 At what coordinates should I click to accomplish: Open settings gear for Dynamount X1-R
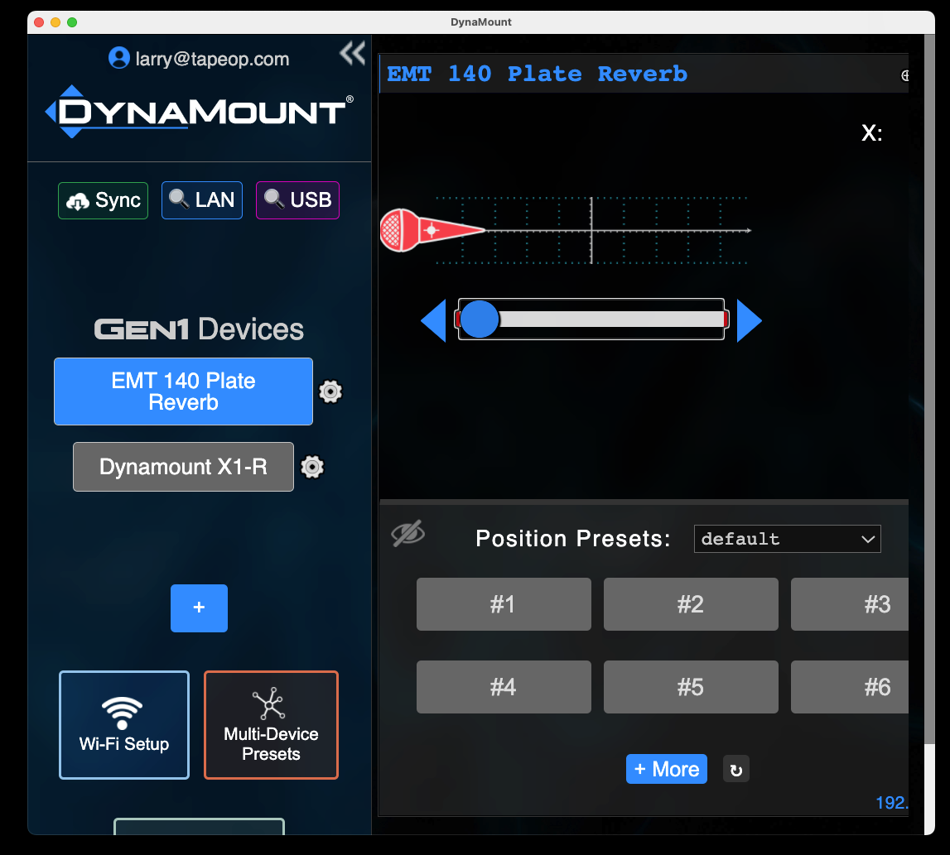(312, 467)
